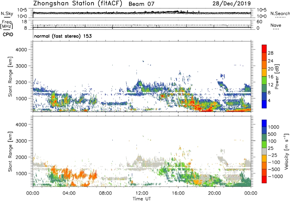Screen dimensions: 290x201
Task: Click the dotted line sample under Nave
Action: tap(276, 29)
